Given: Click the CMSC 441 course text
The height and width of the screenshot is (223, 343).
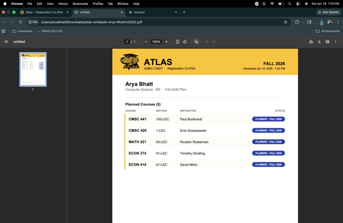Looking at the screenshot, I should (137, 119).
